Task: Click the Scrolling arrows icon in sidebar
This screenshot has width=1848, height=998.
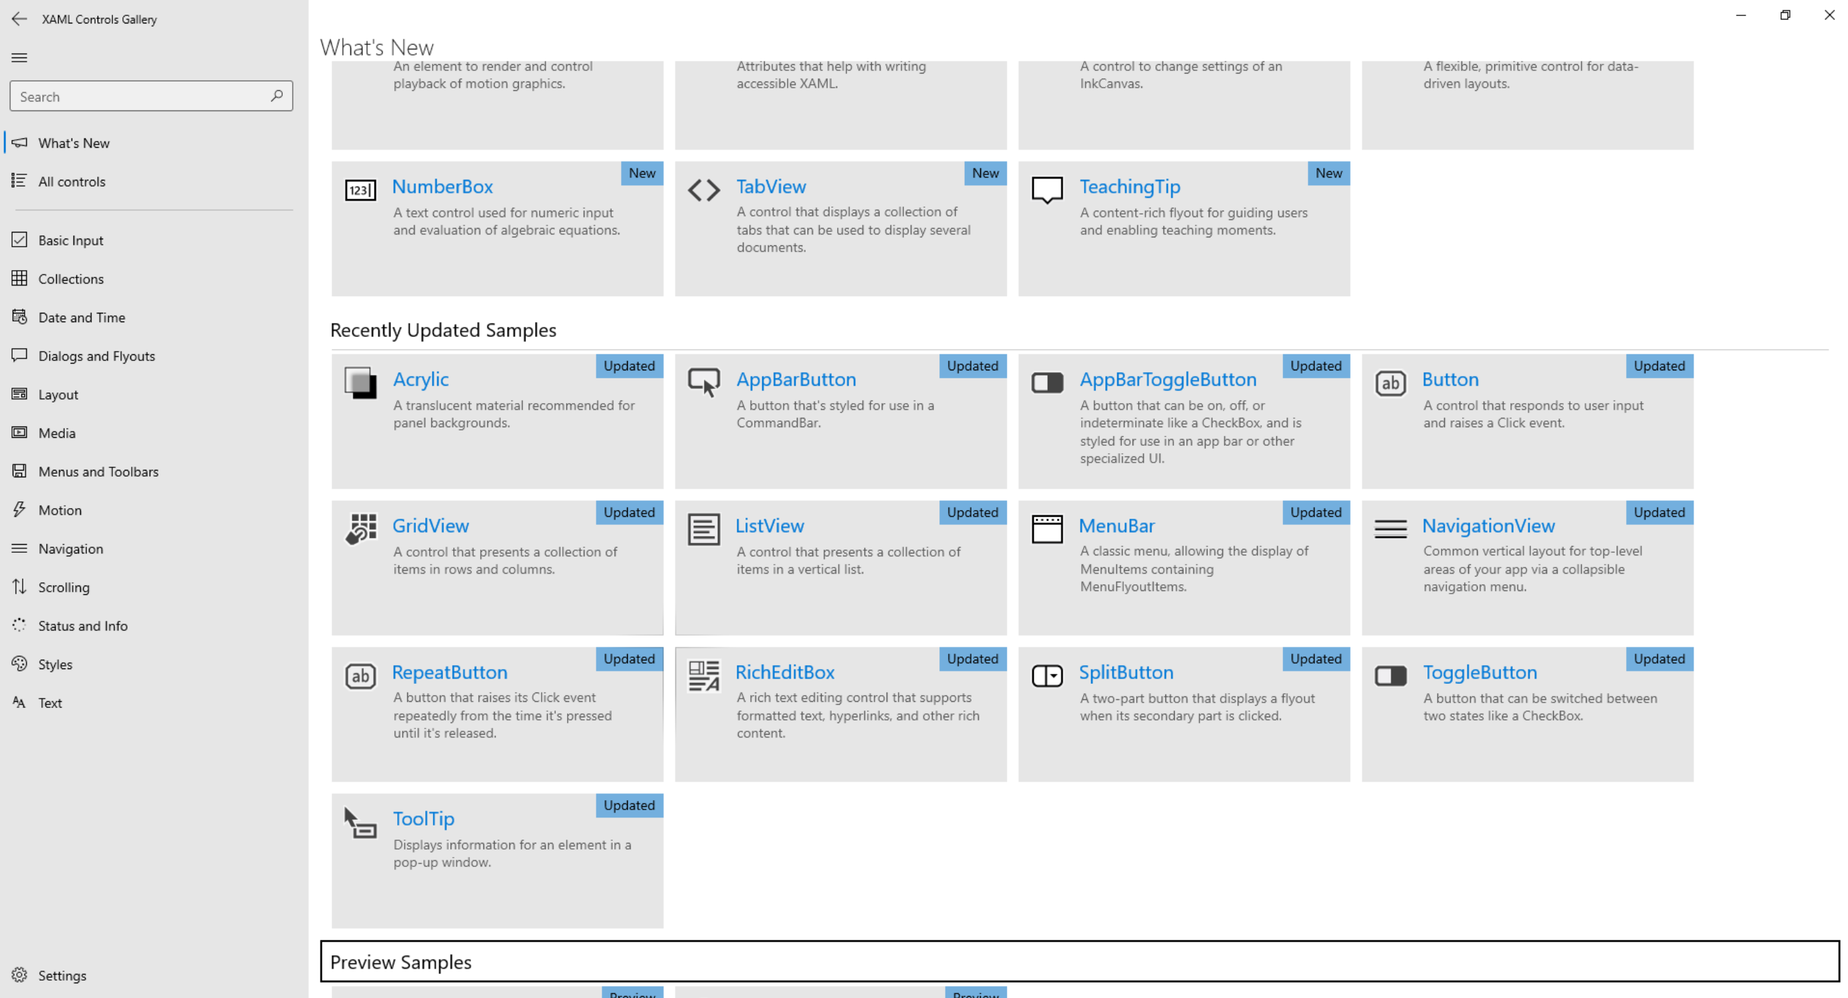Action: point(20,587)
